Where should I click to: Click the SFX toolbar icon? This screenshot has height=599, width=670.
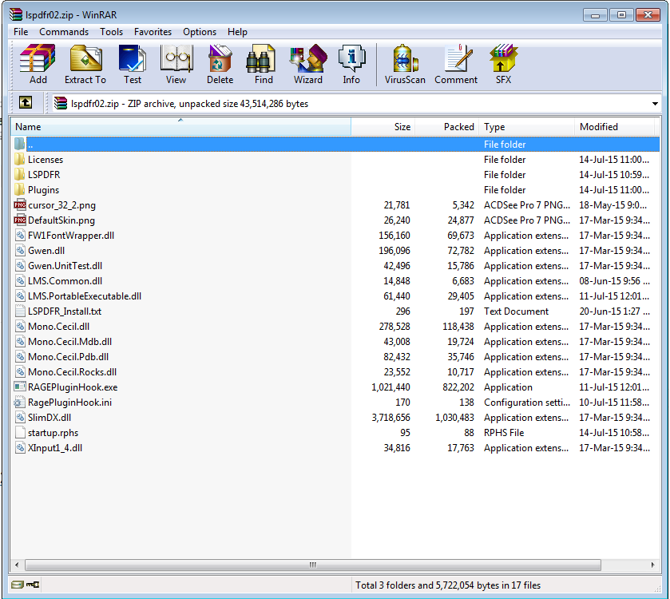[503, 64]
